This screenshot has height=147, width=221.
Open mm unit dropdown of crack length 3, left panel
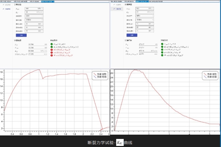42,31
